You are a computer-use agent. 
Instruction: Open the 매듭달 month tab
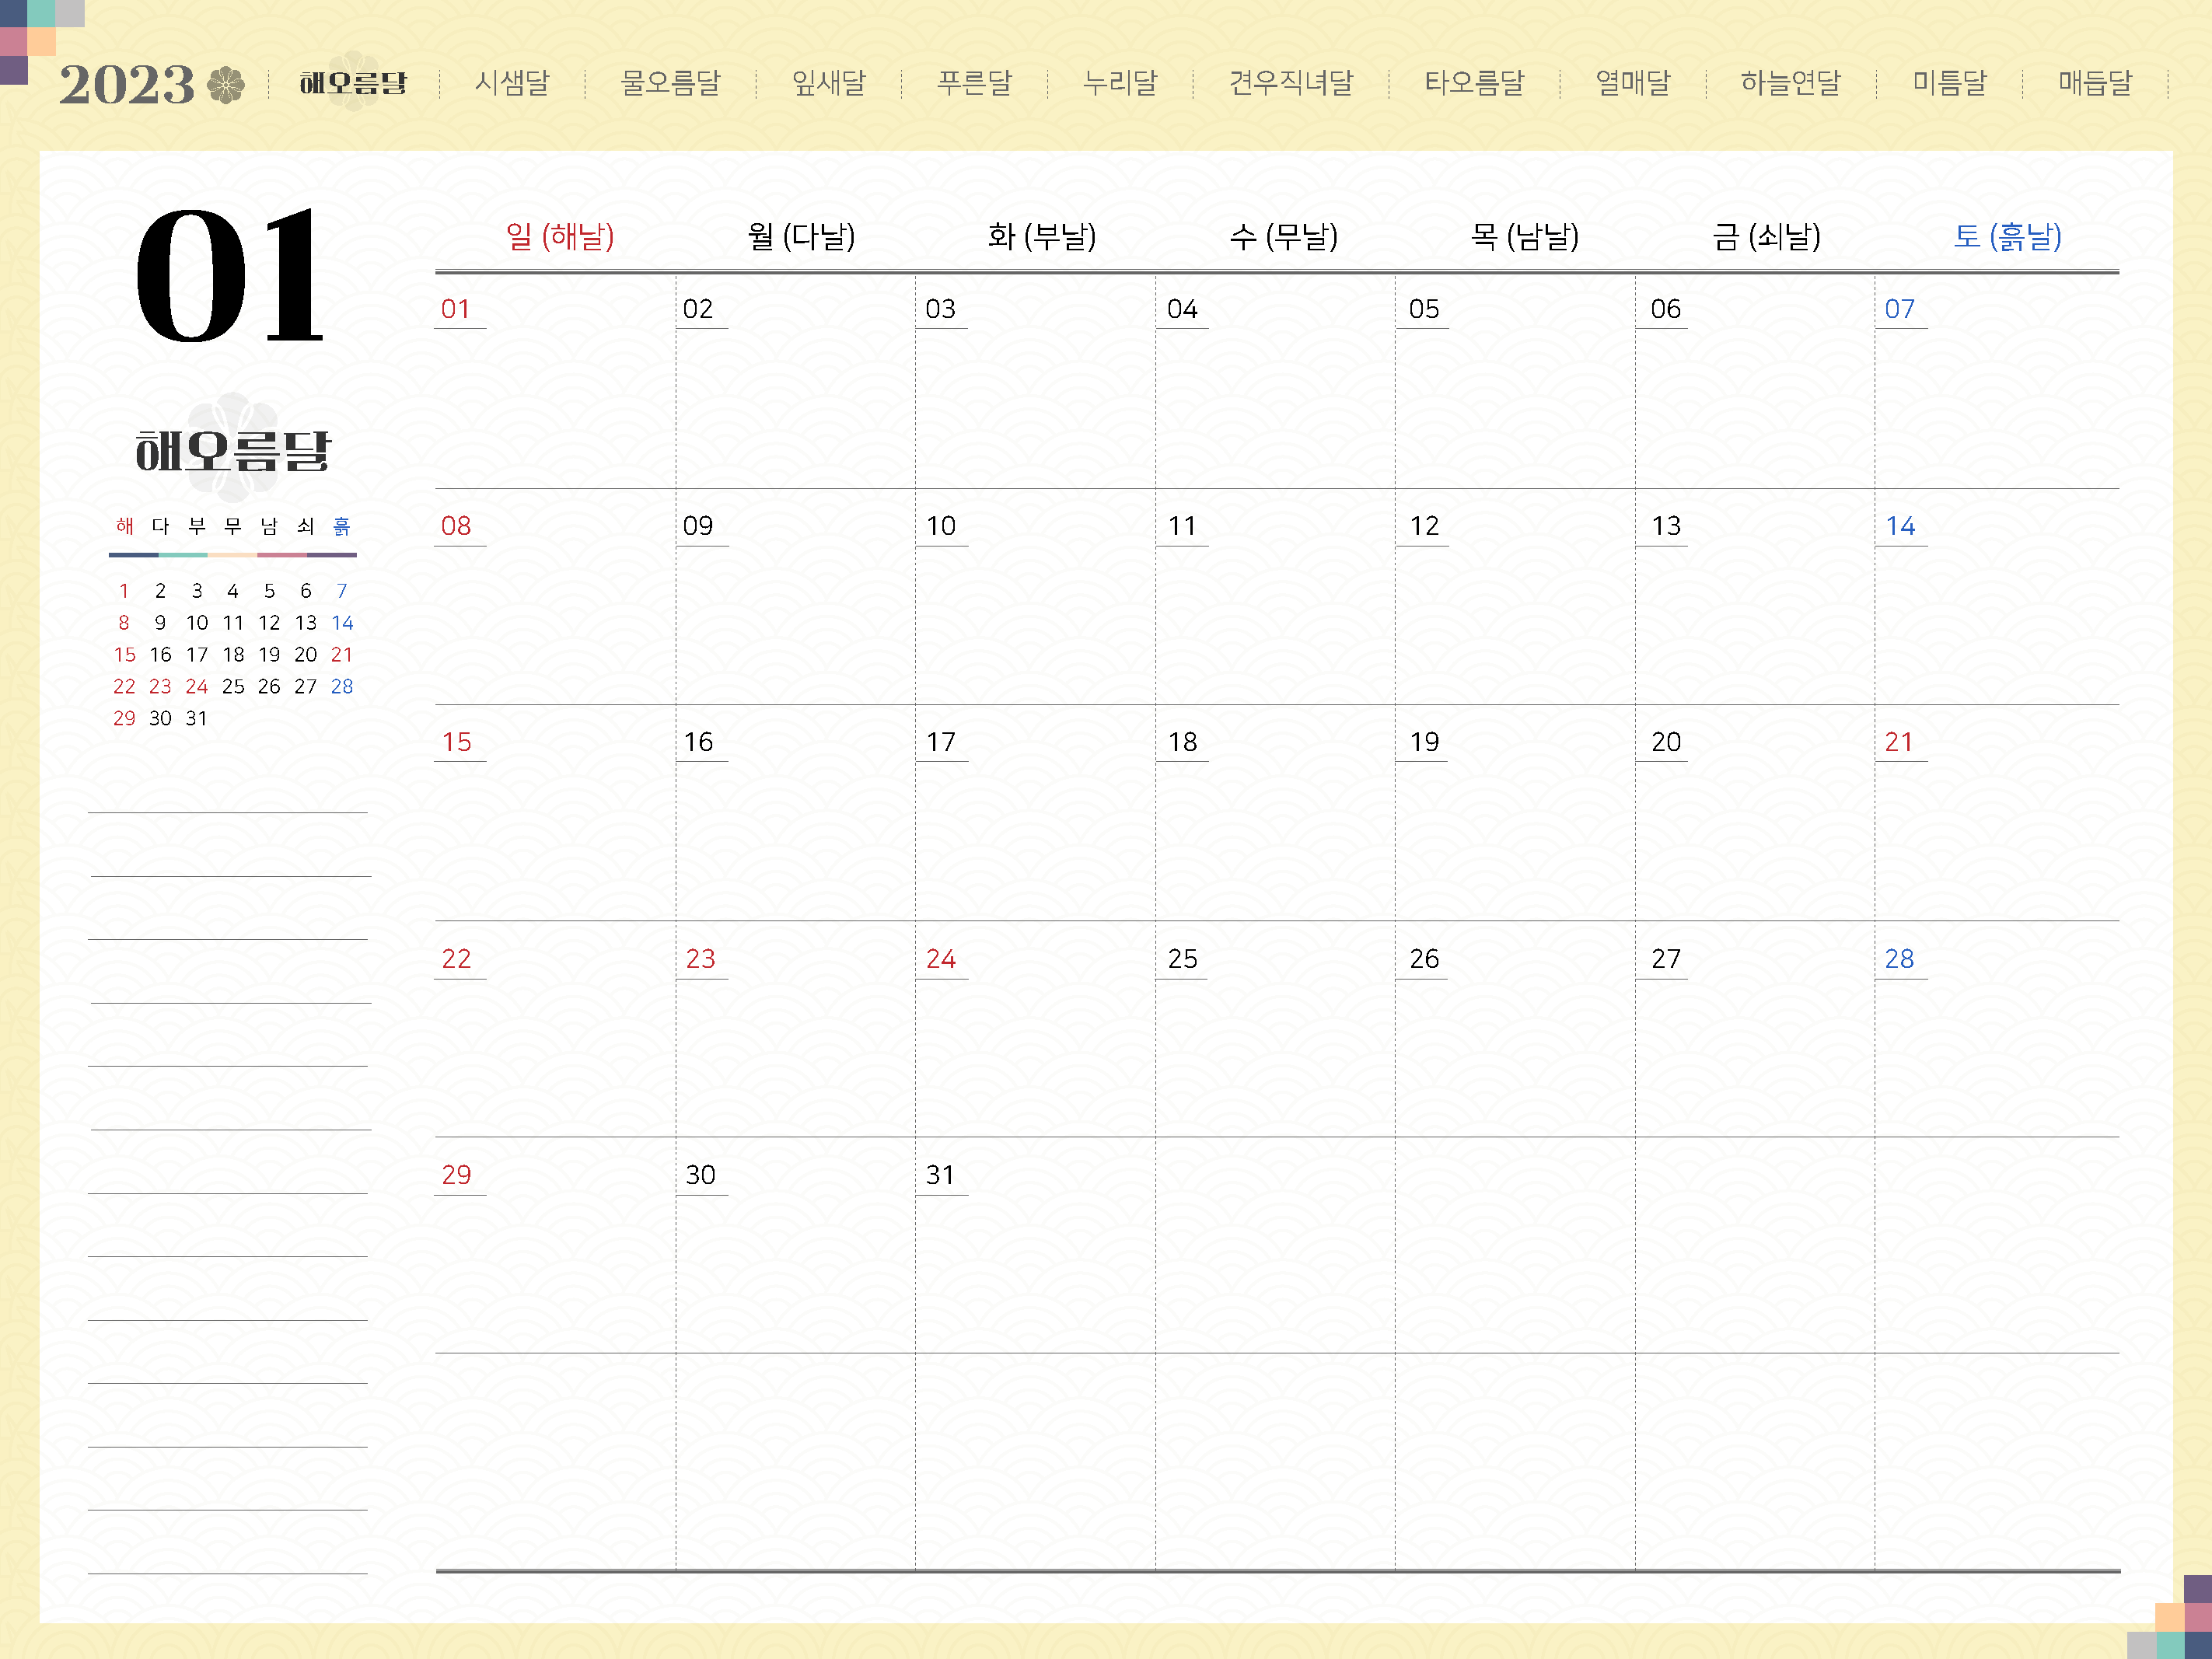pos(2095,83)
